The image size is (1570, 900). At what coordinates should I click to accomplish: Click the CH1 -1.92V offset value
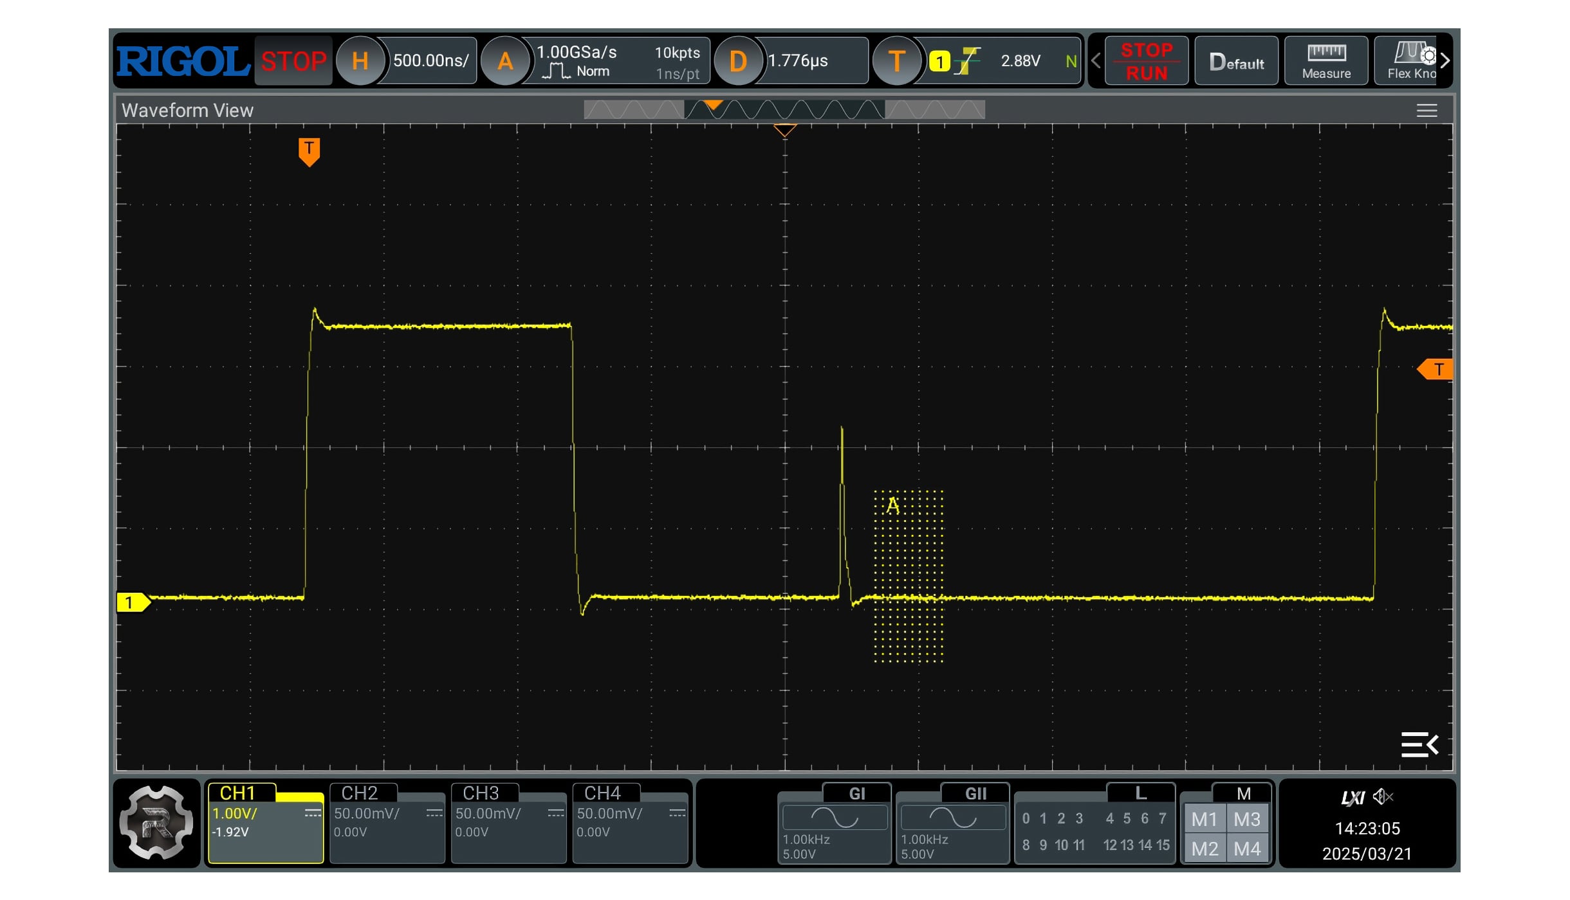(230, 832)
